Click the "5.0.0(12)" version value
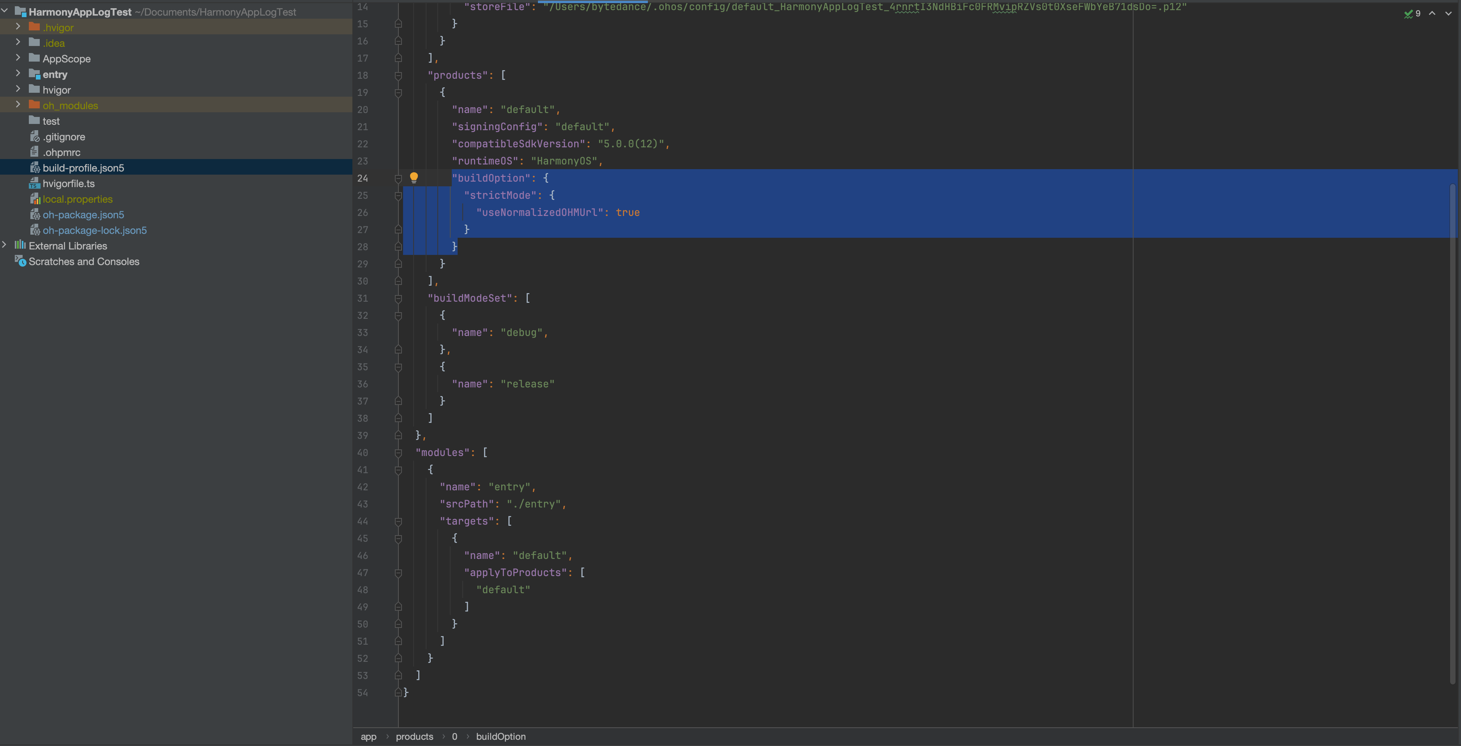Viewport: 1461px width, 746px height. [x=631, y=143]
